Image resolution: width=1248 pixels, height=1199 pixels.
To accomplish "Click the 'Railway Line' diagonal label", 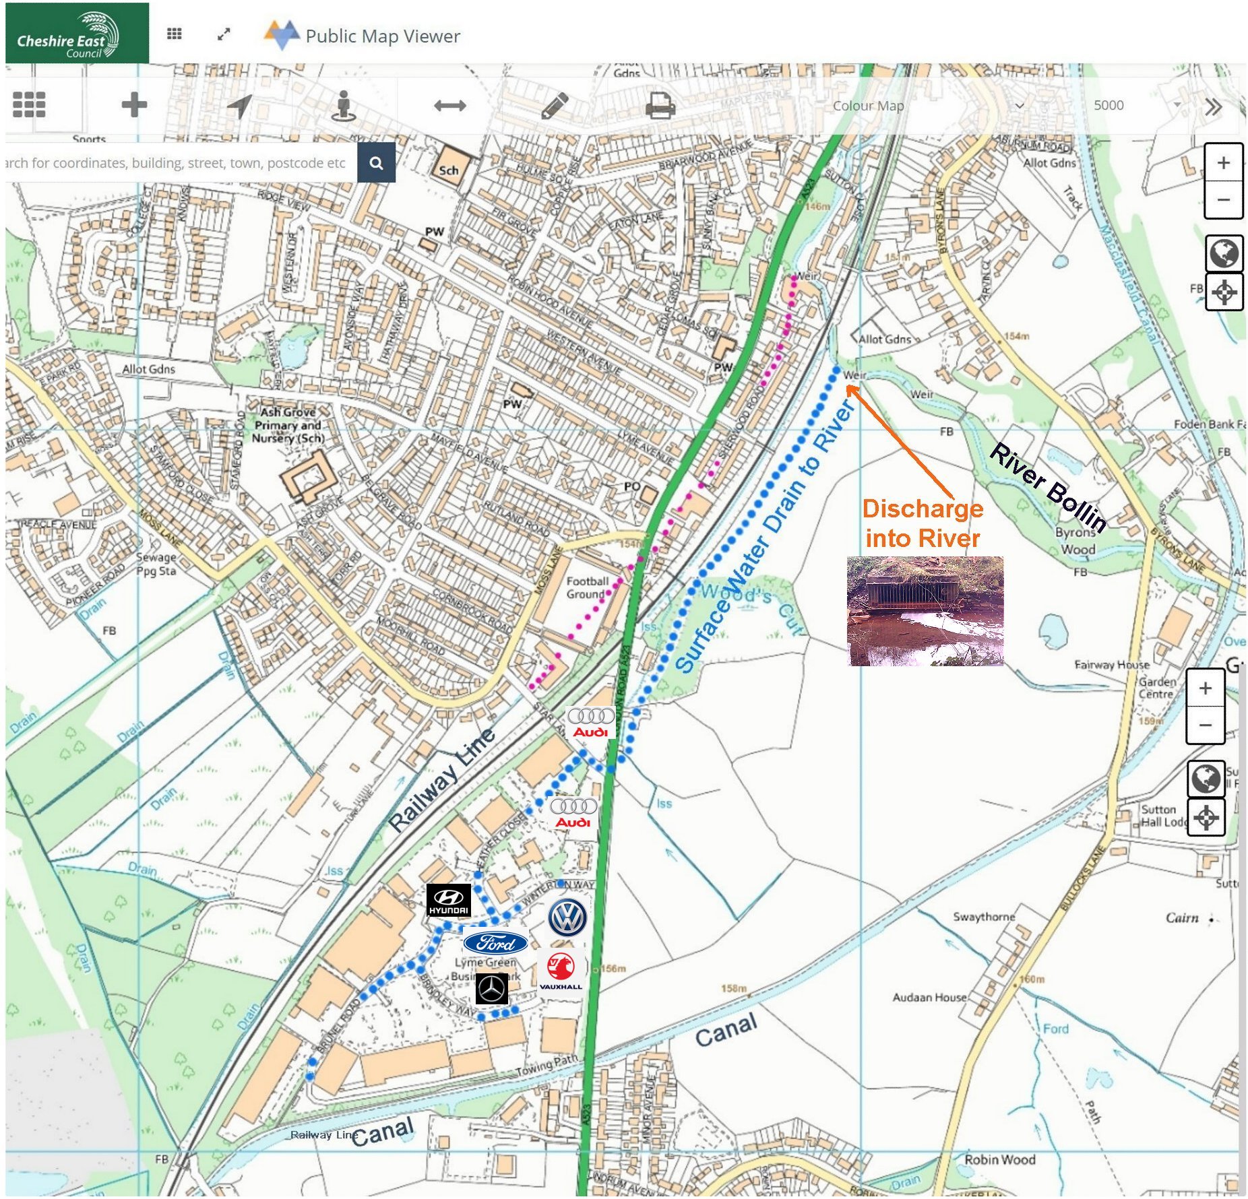I will click(442, 779).
